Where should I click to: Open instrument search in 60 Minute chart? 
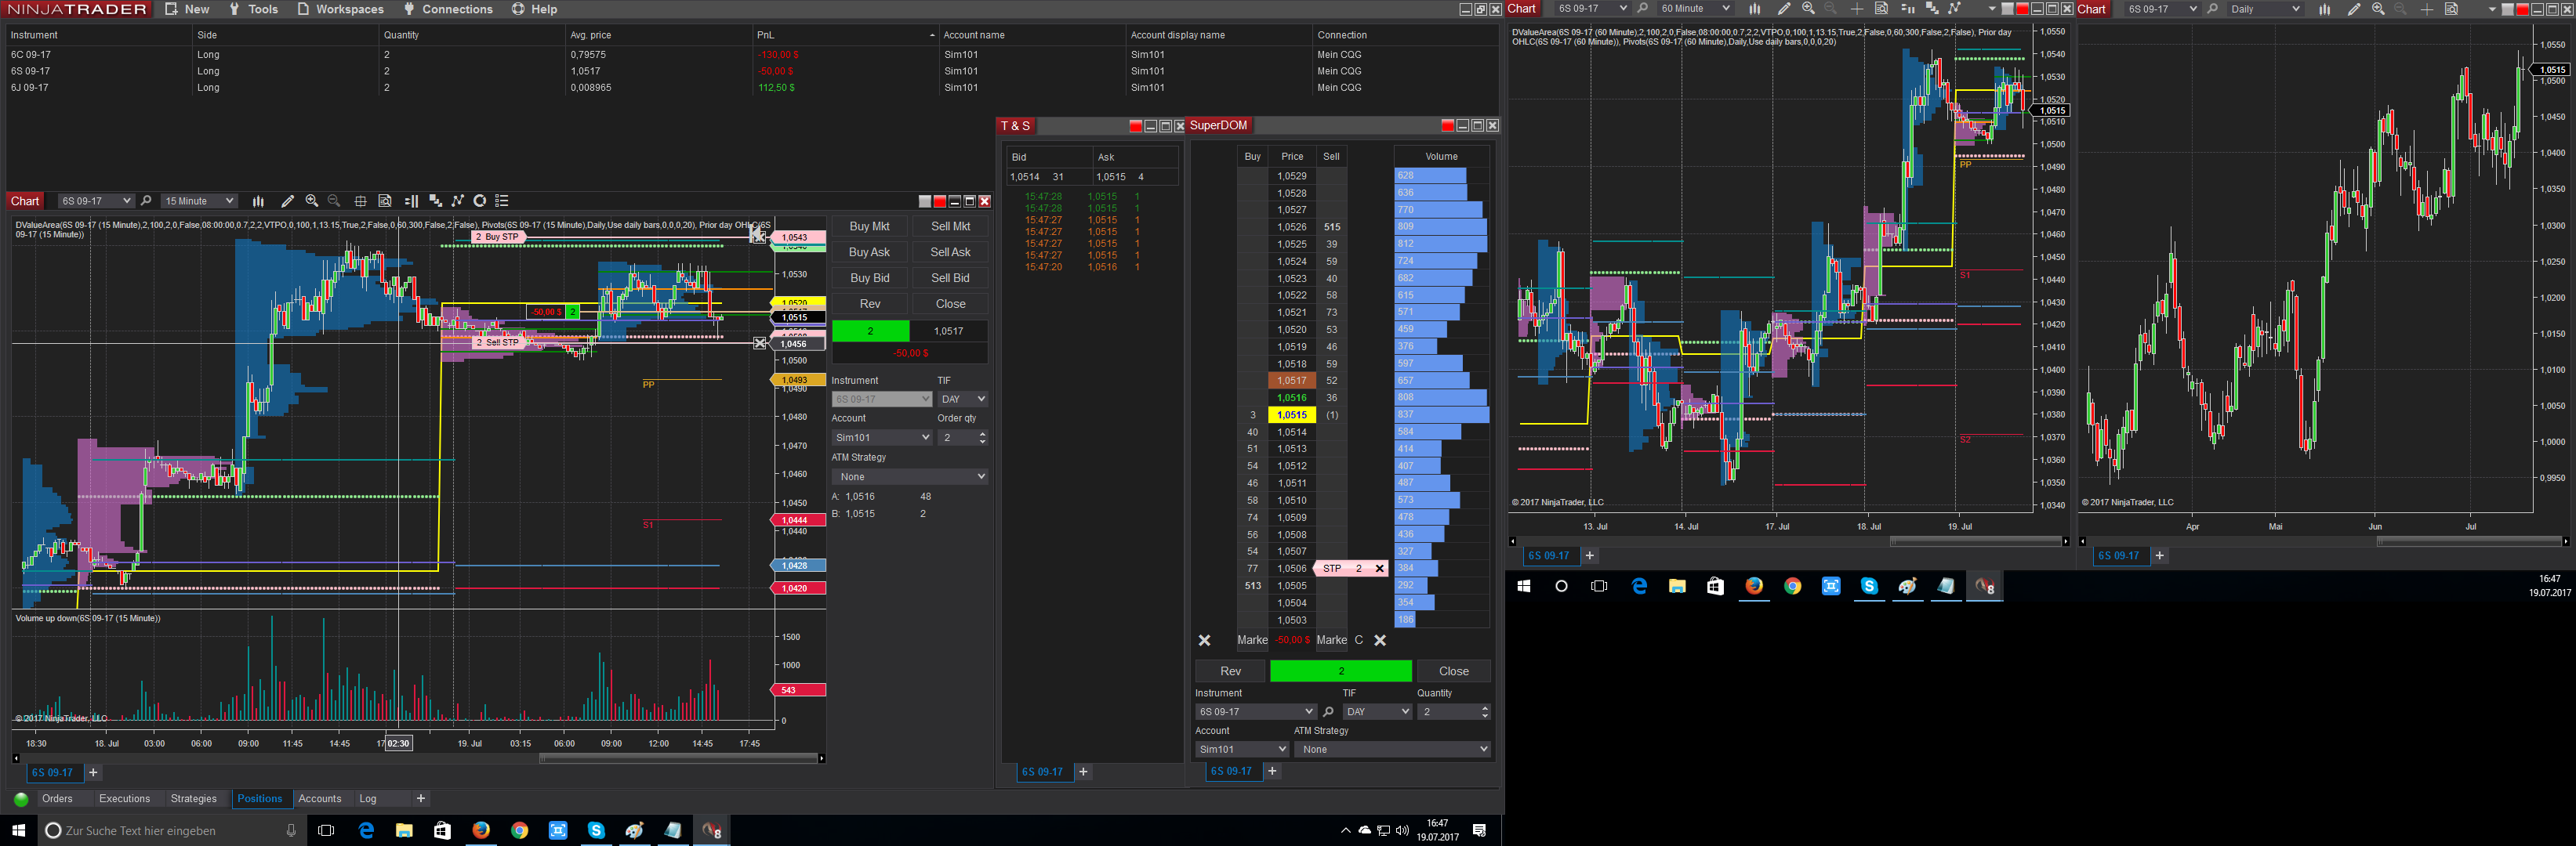point(1642,9)
